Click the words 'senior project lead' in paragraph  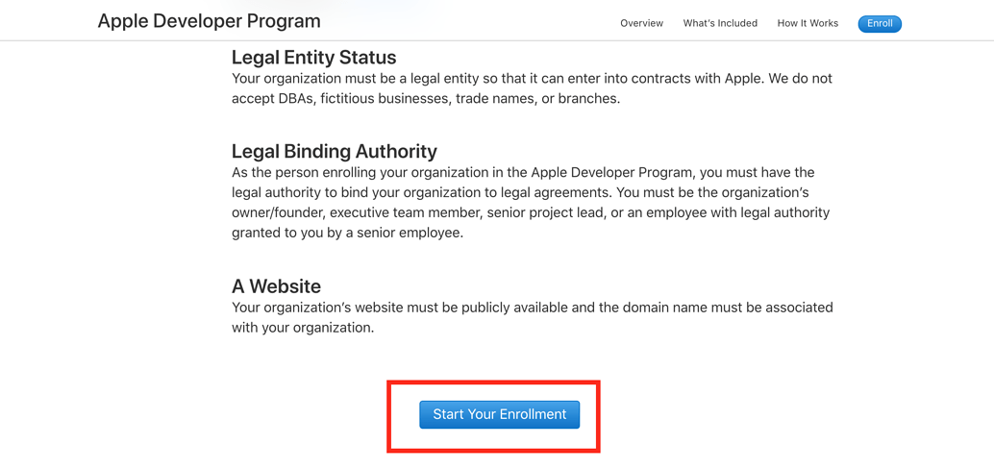tap(544, 212)
